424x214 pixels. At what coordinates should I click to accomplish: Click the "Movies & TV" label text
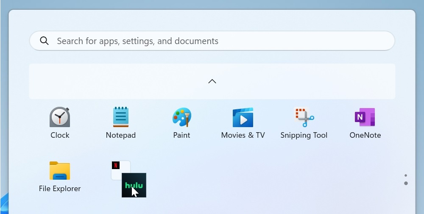click(243, 135)
